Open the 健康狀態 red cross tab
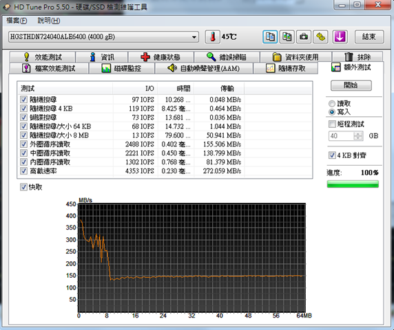Viewport: 394px width, 330px height. tap(160, 57)
